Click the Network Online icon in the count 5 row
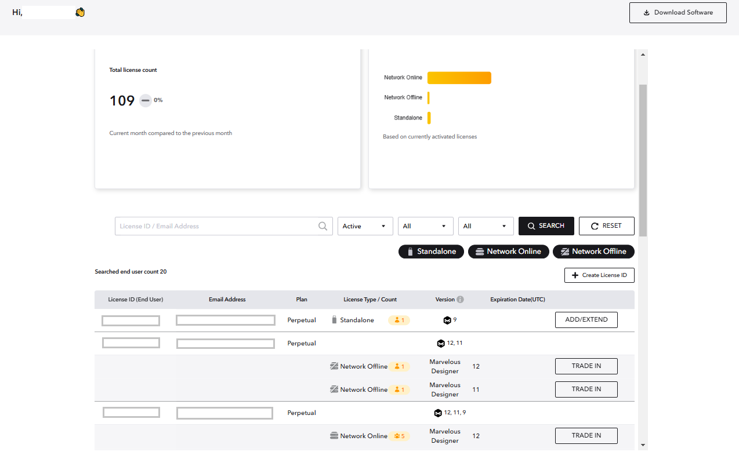 pyautogui.click(x=334, y=435)
